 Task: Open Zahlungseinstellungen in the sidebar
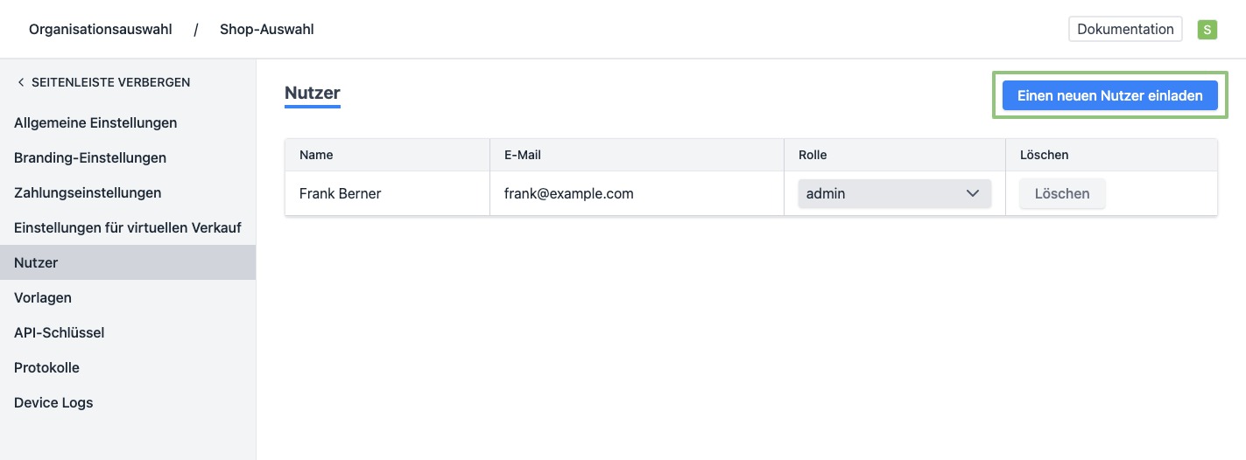pyautogui.click(x=88, y=192)
